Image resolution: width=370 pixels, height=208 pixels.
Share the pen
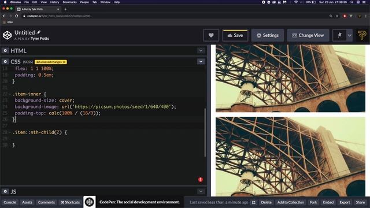pos(360,202)
